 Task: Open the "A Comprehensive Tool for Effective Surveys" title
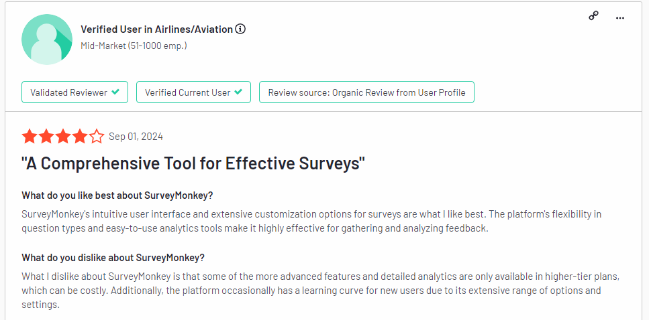[x=193, y=163]
